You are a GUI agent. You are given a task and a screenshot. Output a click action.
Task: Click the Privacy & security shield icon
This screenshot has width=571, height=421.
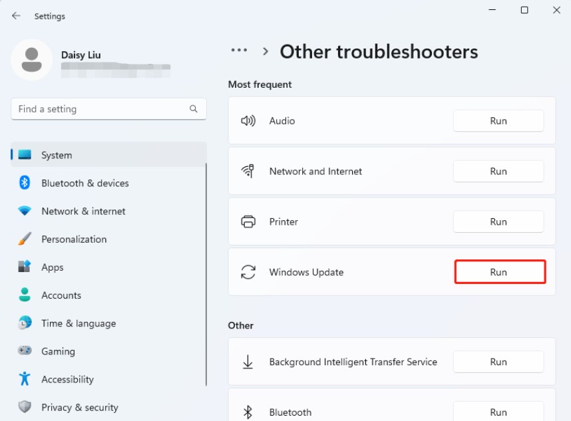[x=25, y=407]
